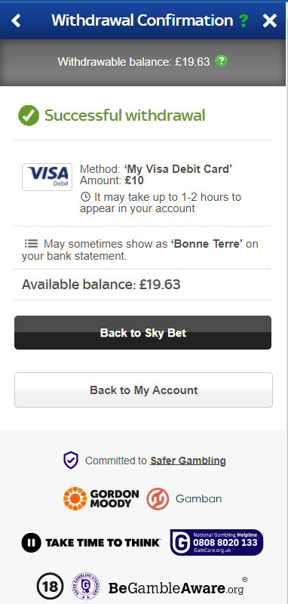Click the Visa Debit card logo
288x604 pixels.
tap(47, 177)
